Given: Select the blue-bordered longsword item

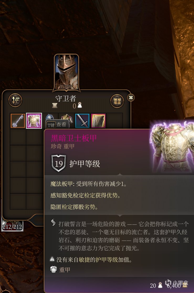Looking at the screenshot, I should [x=82, y=121].
